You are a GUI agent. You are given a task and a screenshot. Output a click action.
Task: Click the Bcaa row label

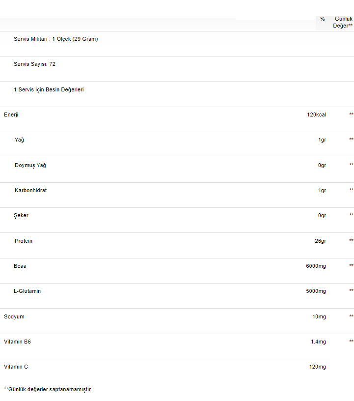(20, 266)
